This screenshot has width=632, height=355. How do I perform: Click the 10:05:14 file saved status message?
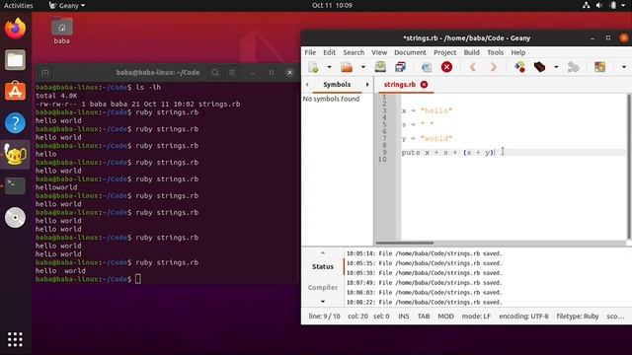coord(425,253)
